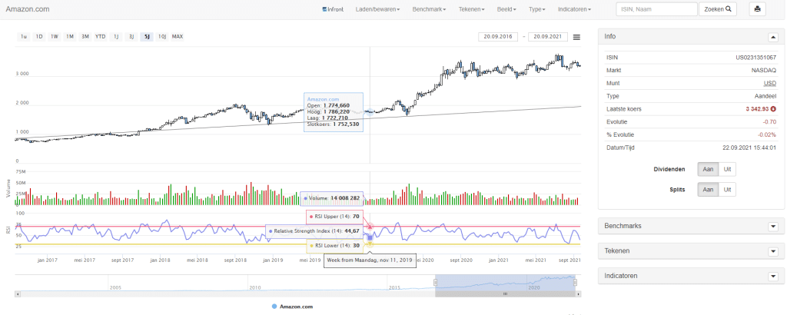787x315 pixels.
Task: Click the Amazon.com legend marker below chart
Action: [x=274, y=306]
